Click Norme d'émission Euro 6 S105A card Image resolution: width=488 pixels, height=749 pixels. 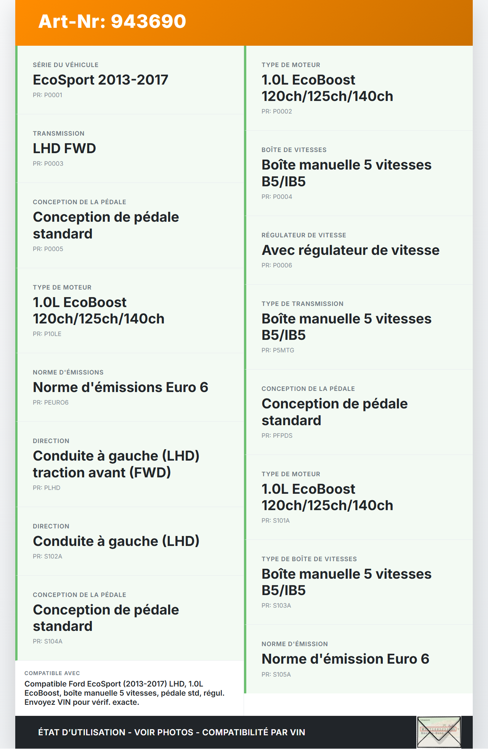(359, 659)
